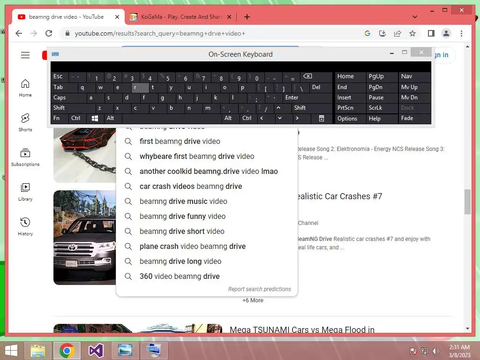Select suggestion 'first beamng drive video'
This screenshot has width=480, height=360.
207,142
